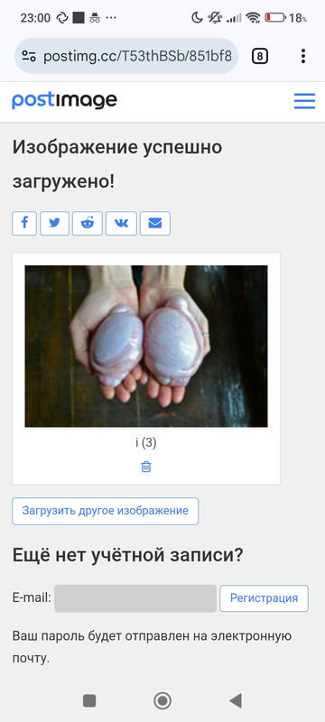Open the hamburger menu on Postimage

(x=304, y=101)
